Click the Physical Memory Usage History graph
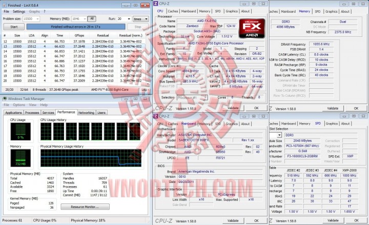 pos(91,158)
